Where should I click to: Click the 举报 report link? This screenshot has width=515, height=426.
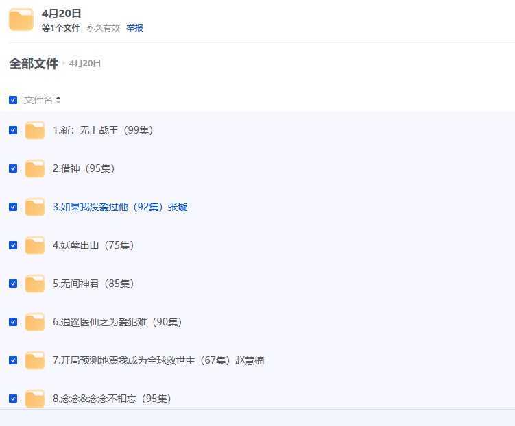tap(134, 28)
